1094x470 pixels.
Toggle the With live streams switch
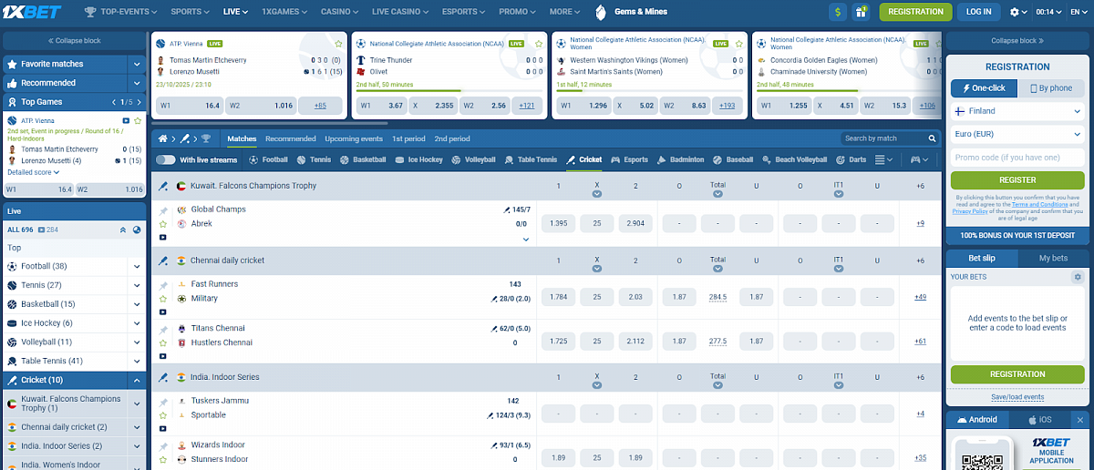pos(165,159)
